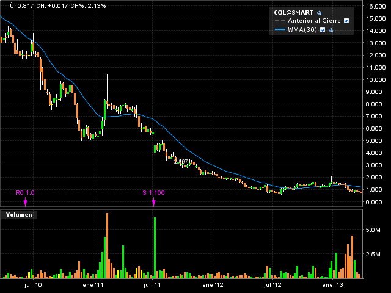Click 2.5M on the volume axis
This screenshot has height=293, width=391.
tap(373, 254)
